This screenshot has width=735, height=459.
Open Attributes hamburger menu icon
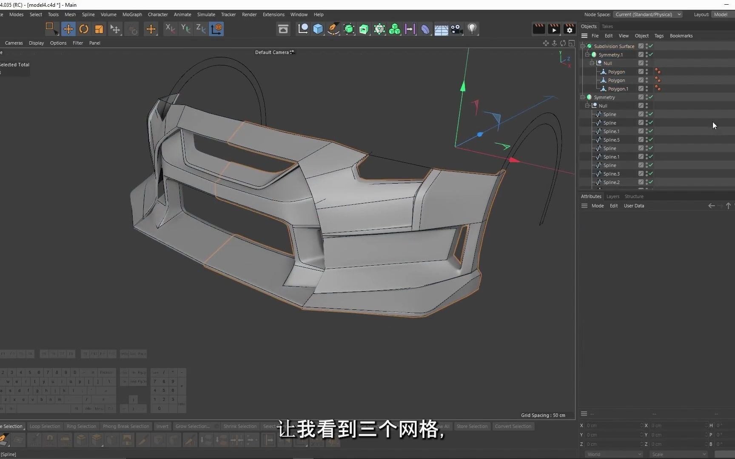click(x=584, y=206)
